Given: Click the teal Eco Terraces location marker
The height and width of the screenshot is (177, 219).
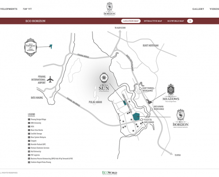Looking at the screenshot, I should (51, 46).
